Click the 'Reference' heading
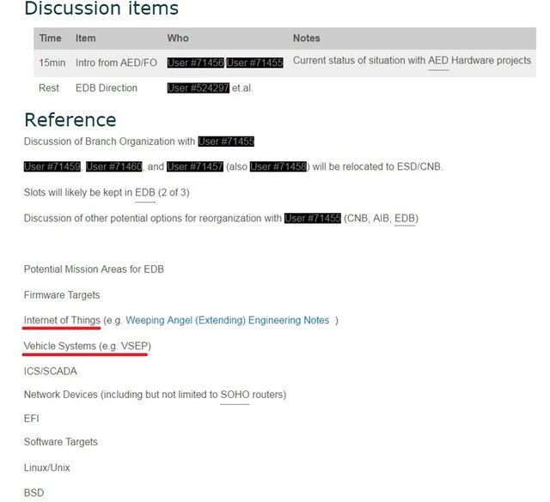Image resolution: width=550 pixels, height=502 pixels. pyautogui.click(x=70, y=120)
